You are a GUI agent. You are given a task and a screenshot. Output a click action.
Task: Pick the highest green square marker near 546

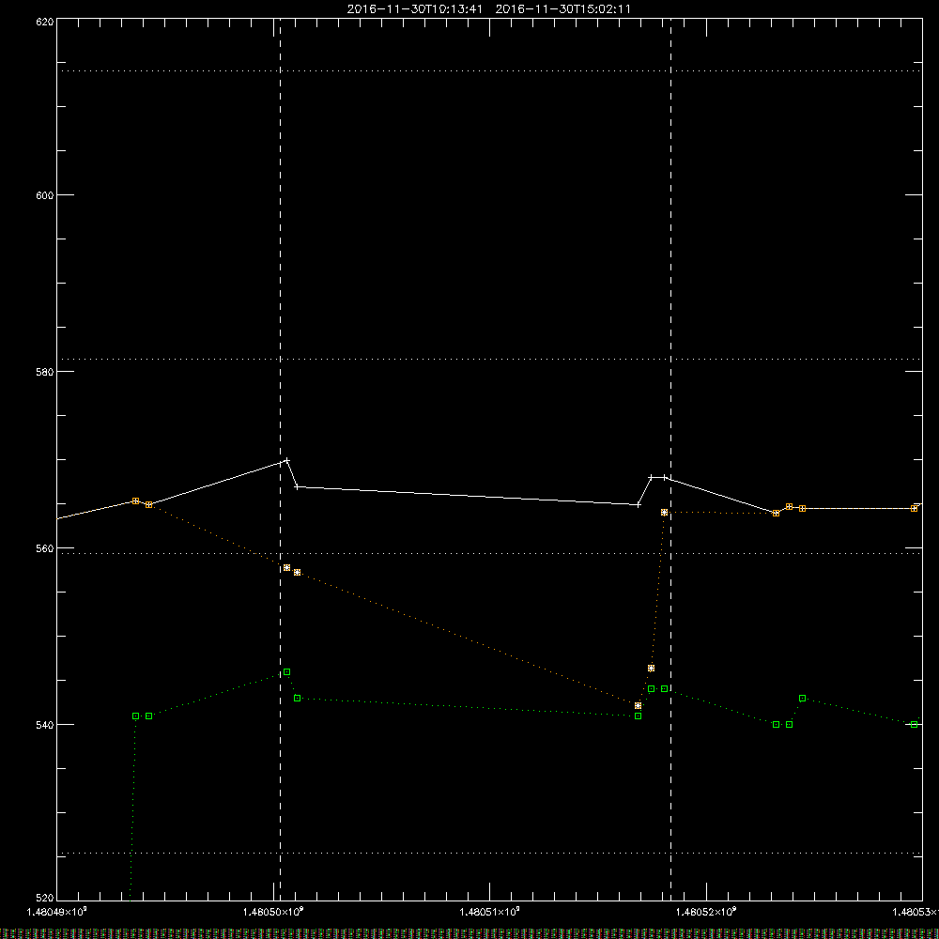click(x=286, y=672)
